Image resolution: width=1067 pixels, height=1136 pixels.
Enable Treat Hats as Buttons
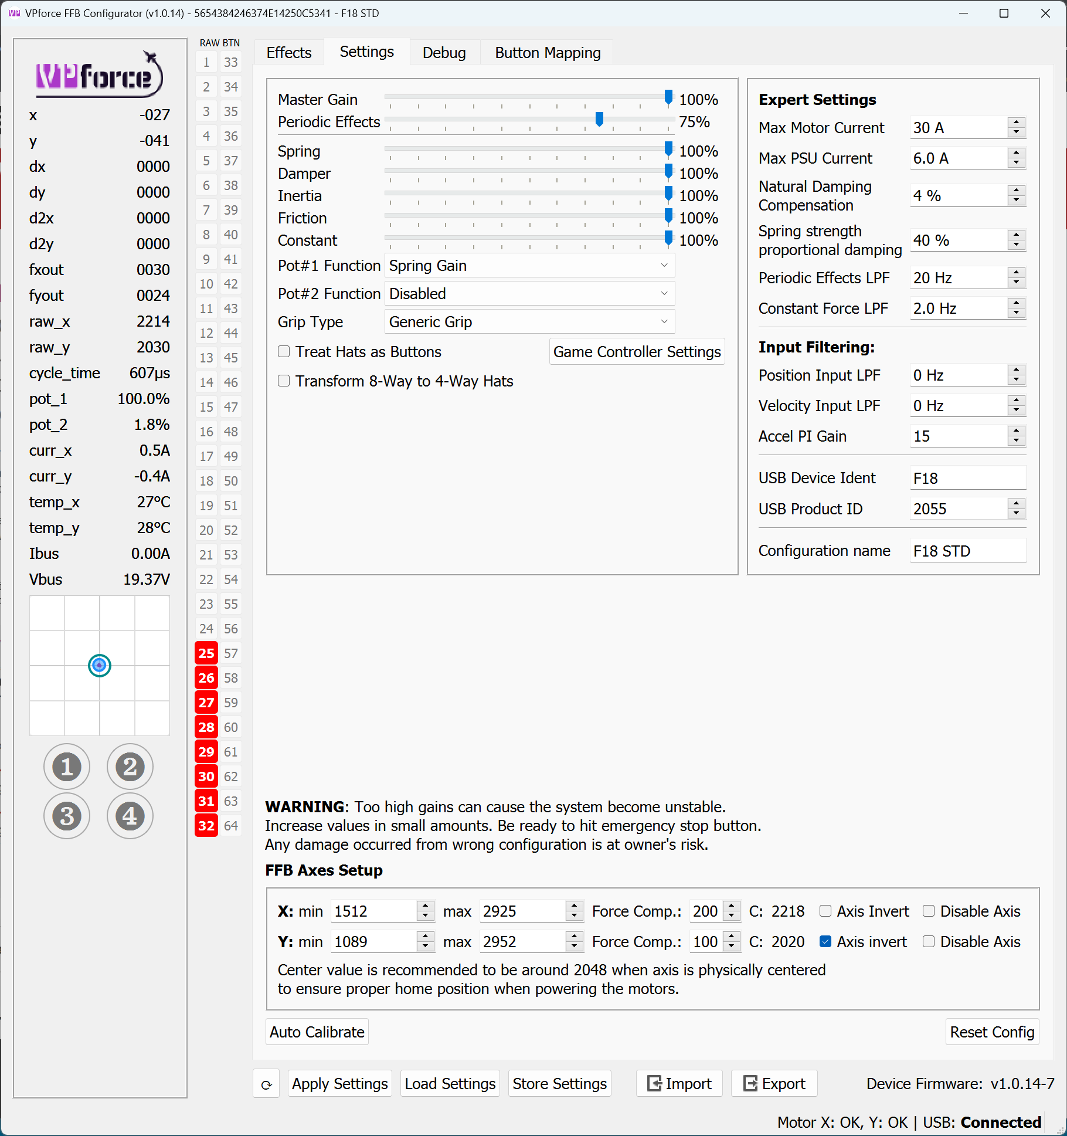coord(284,351)
